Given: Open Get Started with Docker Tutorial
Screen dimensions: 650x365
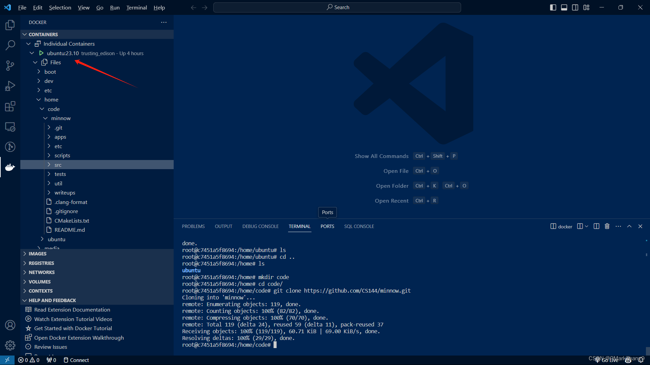Looking at the screenshot, I should (73, 328).
